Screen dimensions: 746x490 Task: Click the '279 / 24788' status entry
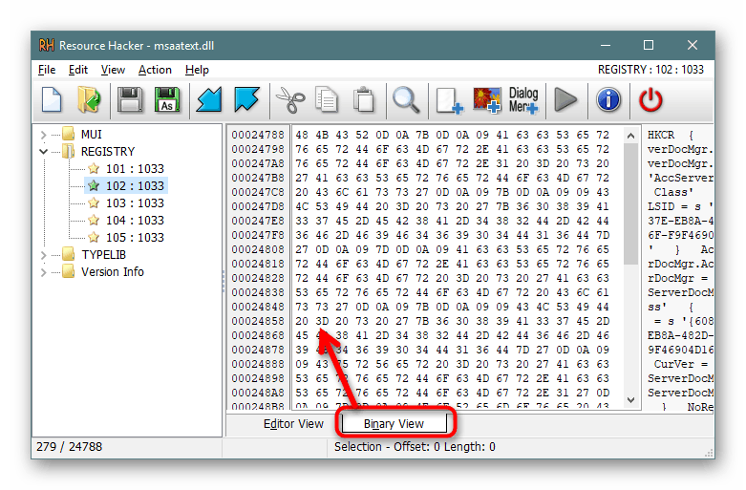(x=70, y=447)
